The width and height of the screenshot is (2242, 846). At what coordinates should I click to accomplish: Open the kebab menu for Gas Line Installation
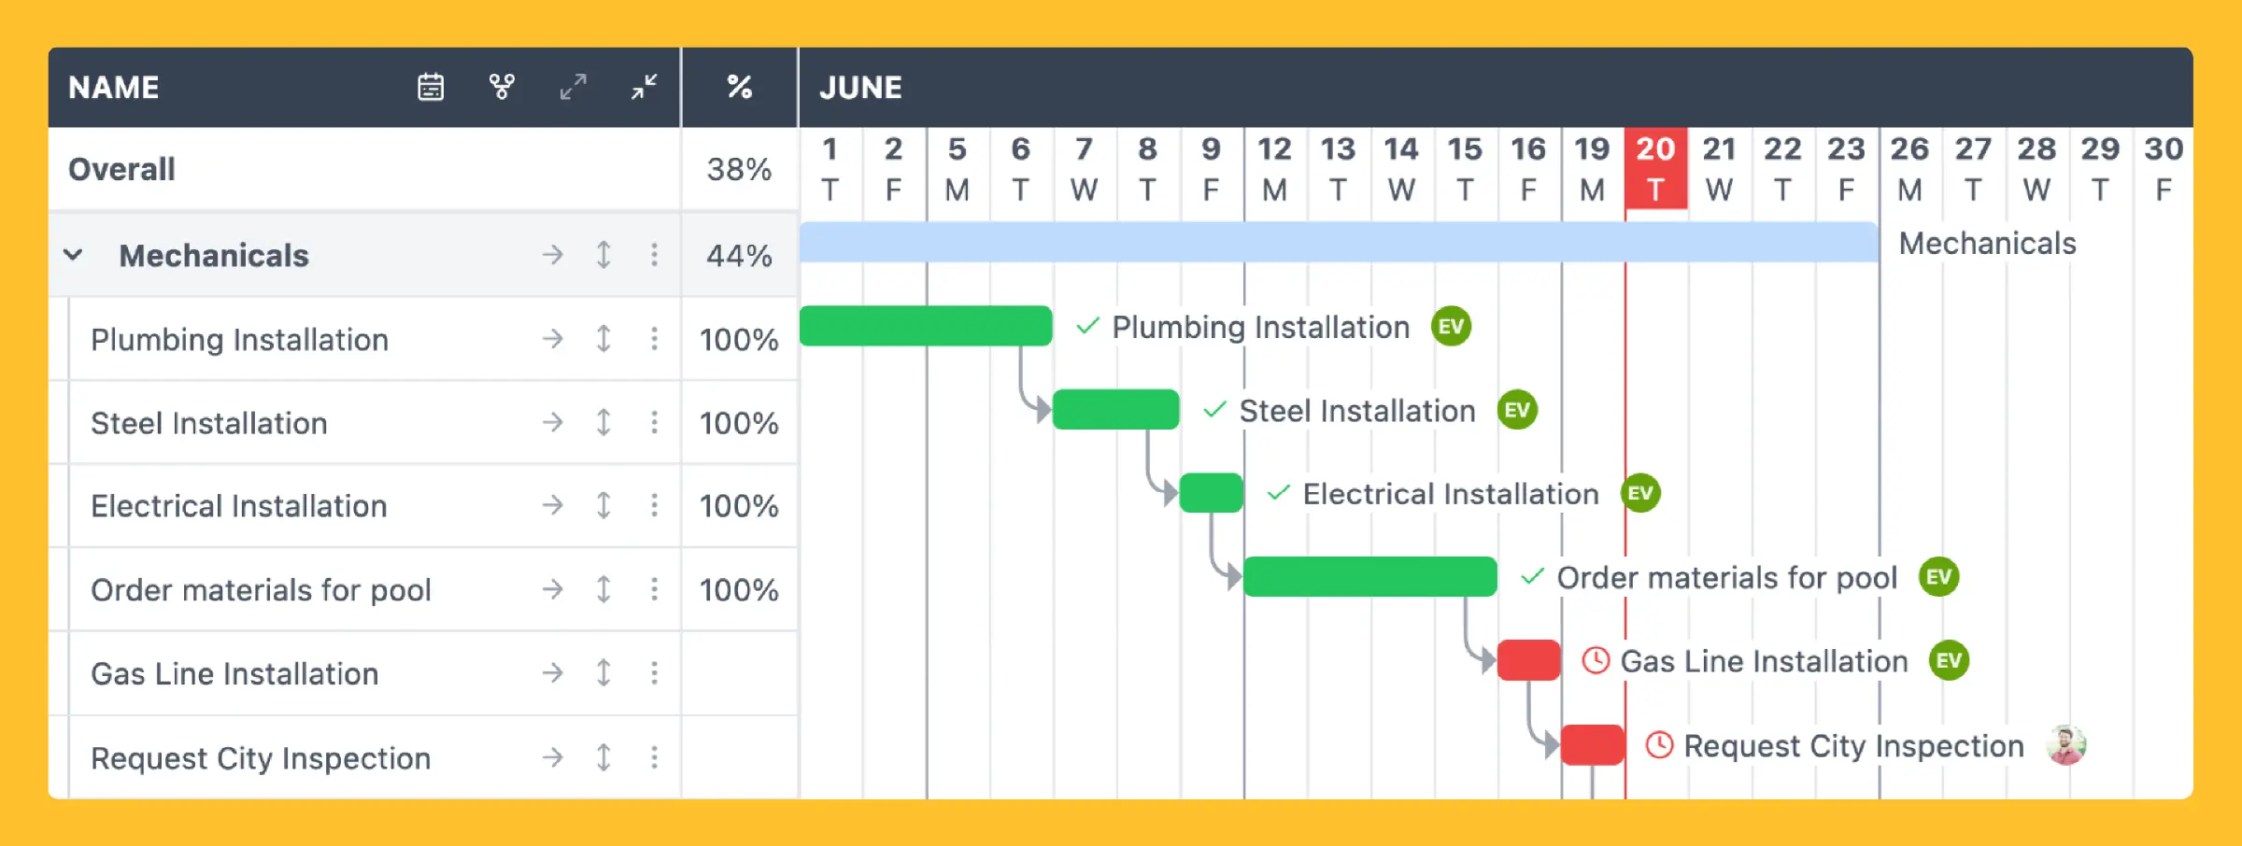[x=654, y=672]
